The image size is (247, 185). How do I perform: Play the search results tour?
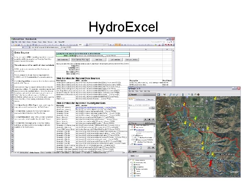(145, 120)
